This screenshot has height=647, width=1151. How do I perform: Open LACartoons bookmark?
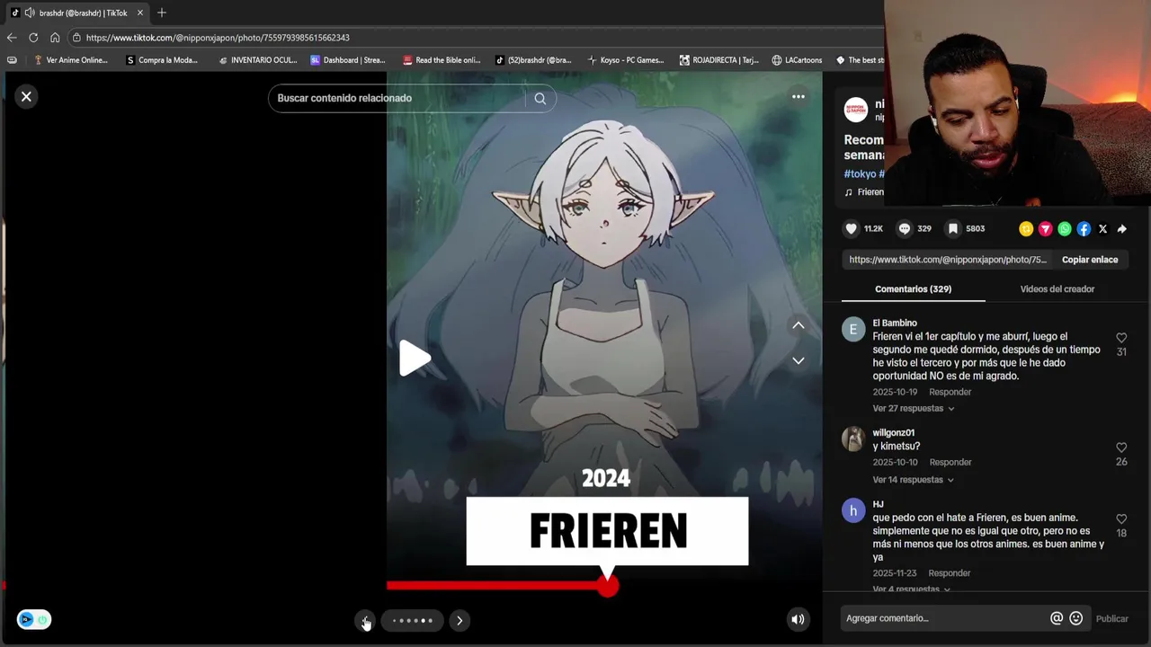pos(797,60)
